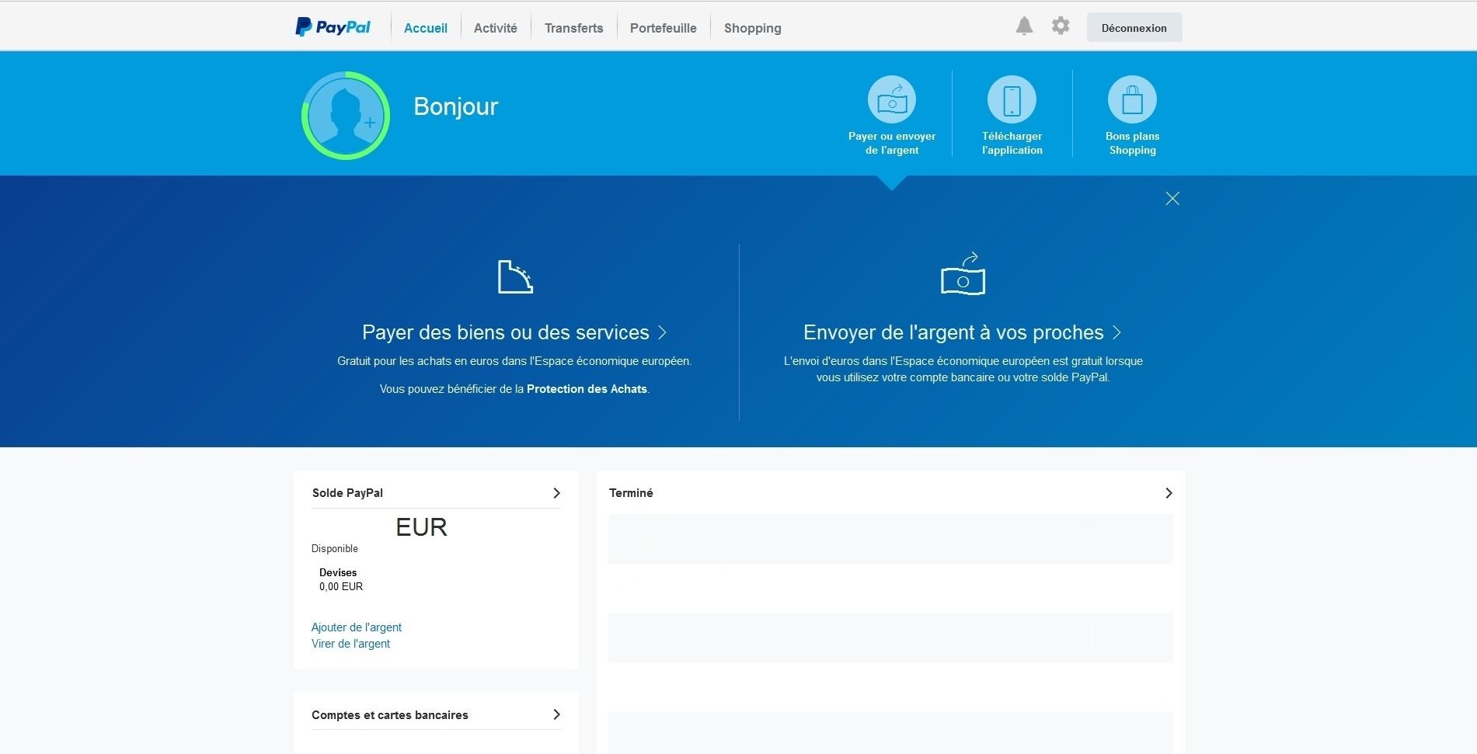
Task: Click the Solde PayPal heading
Action: (x=347, y=493)
